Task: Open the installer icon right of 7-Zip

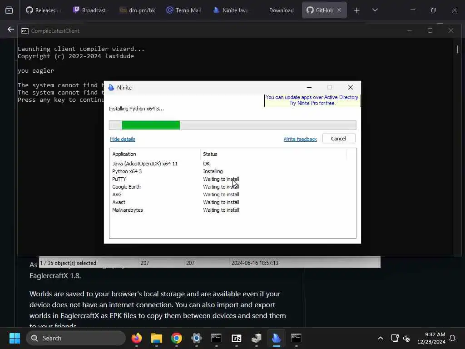Action: tap(256, 338)
